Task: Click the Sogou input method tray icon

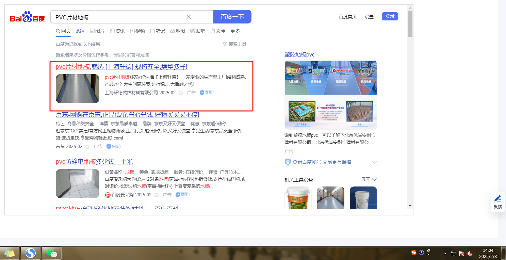Action: [x=414, y=253]
